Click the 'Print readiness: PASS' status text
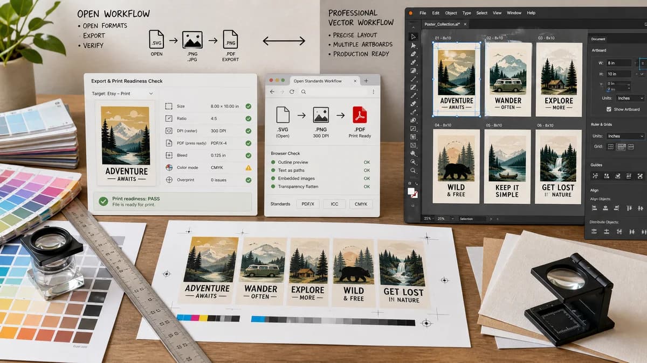 tap(135, 198)
